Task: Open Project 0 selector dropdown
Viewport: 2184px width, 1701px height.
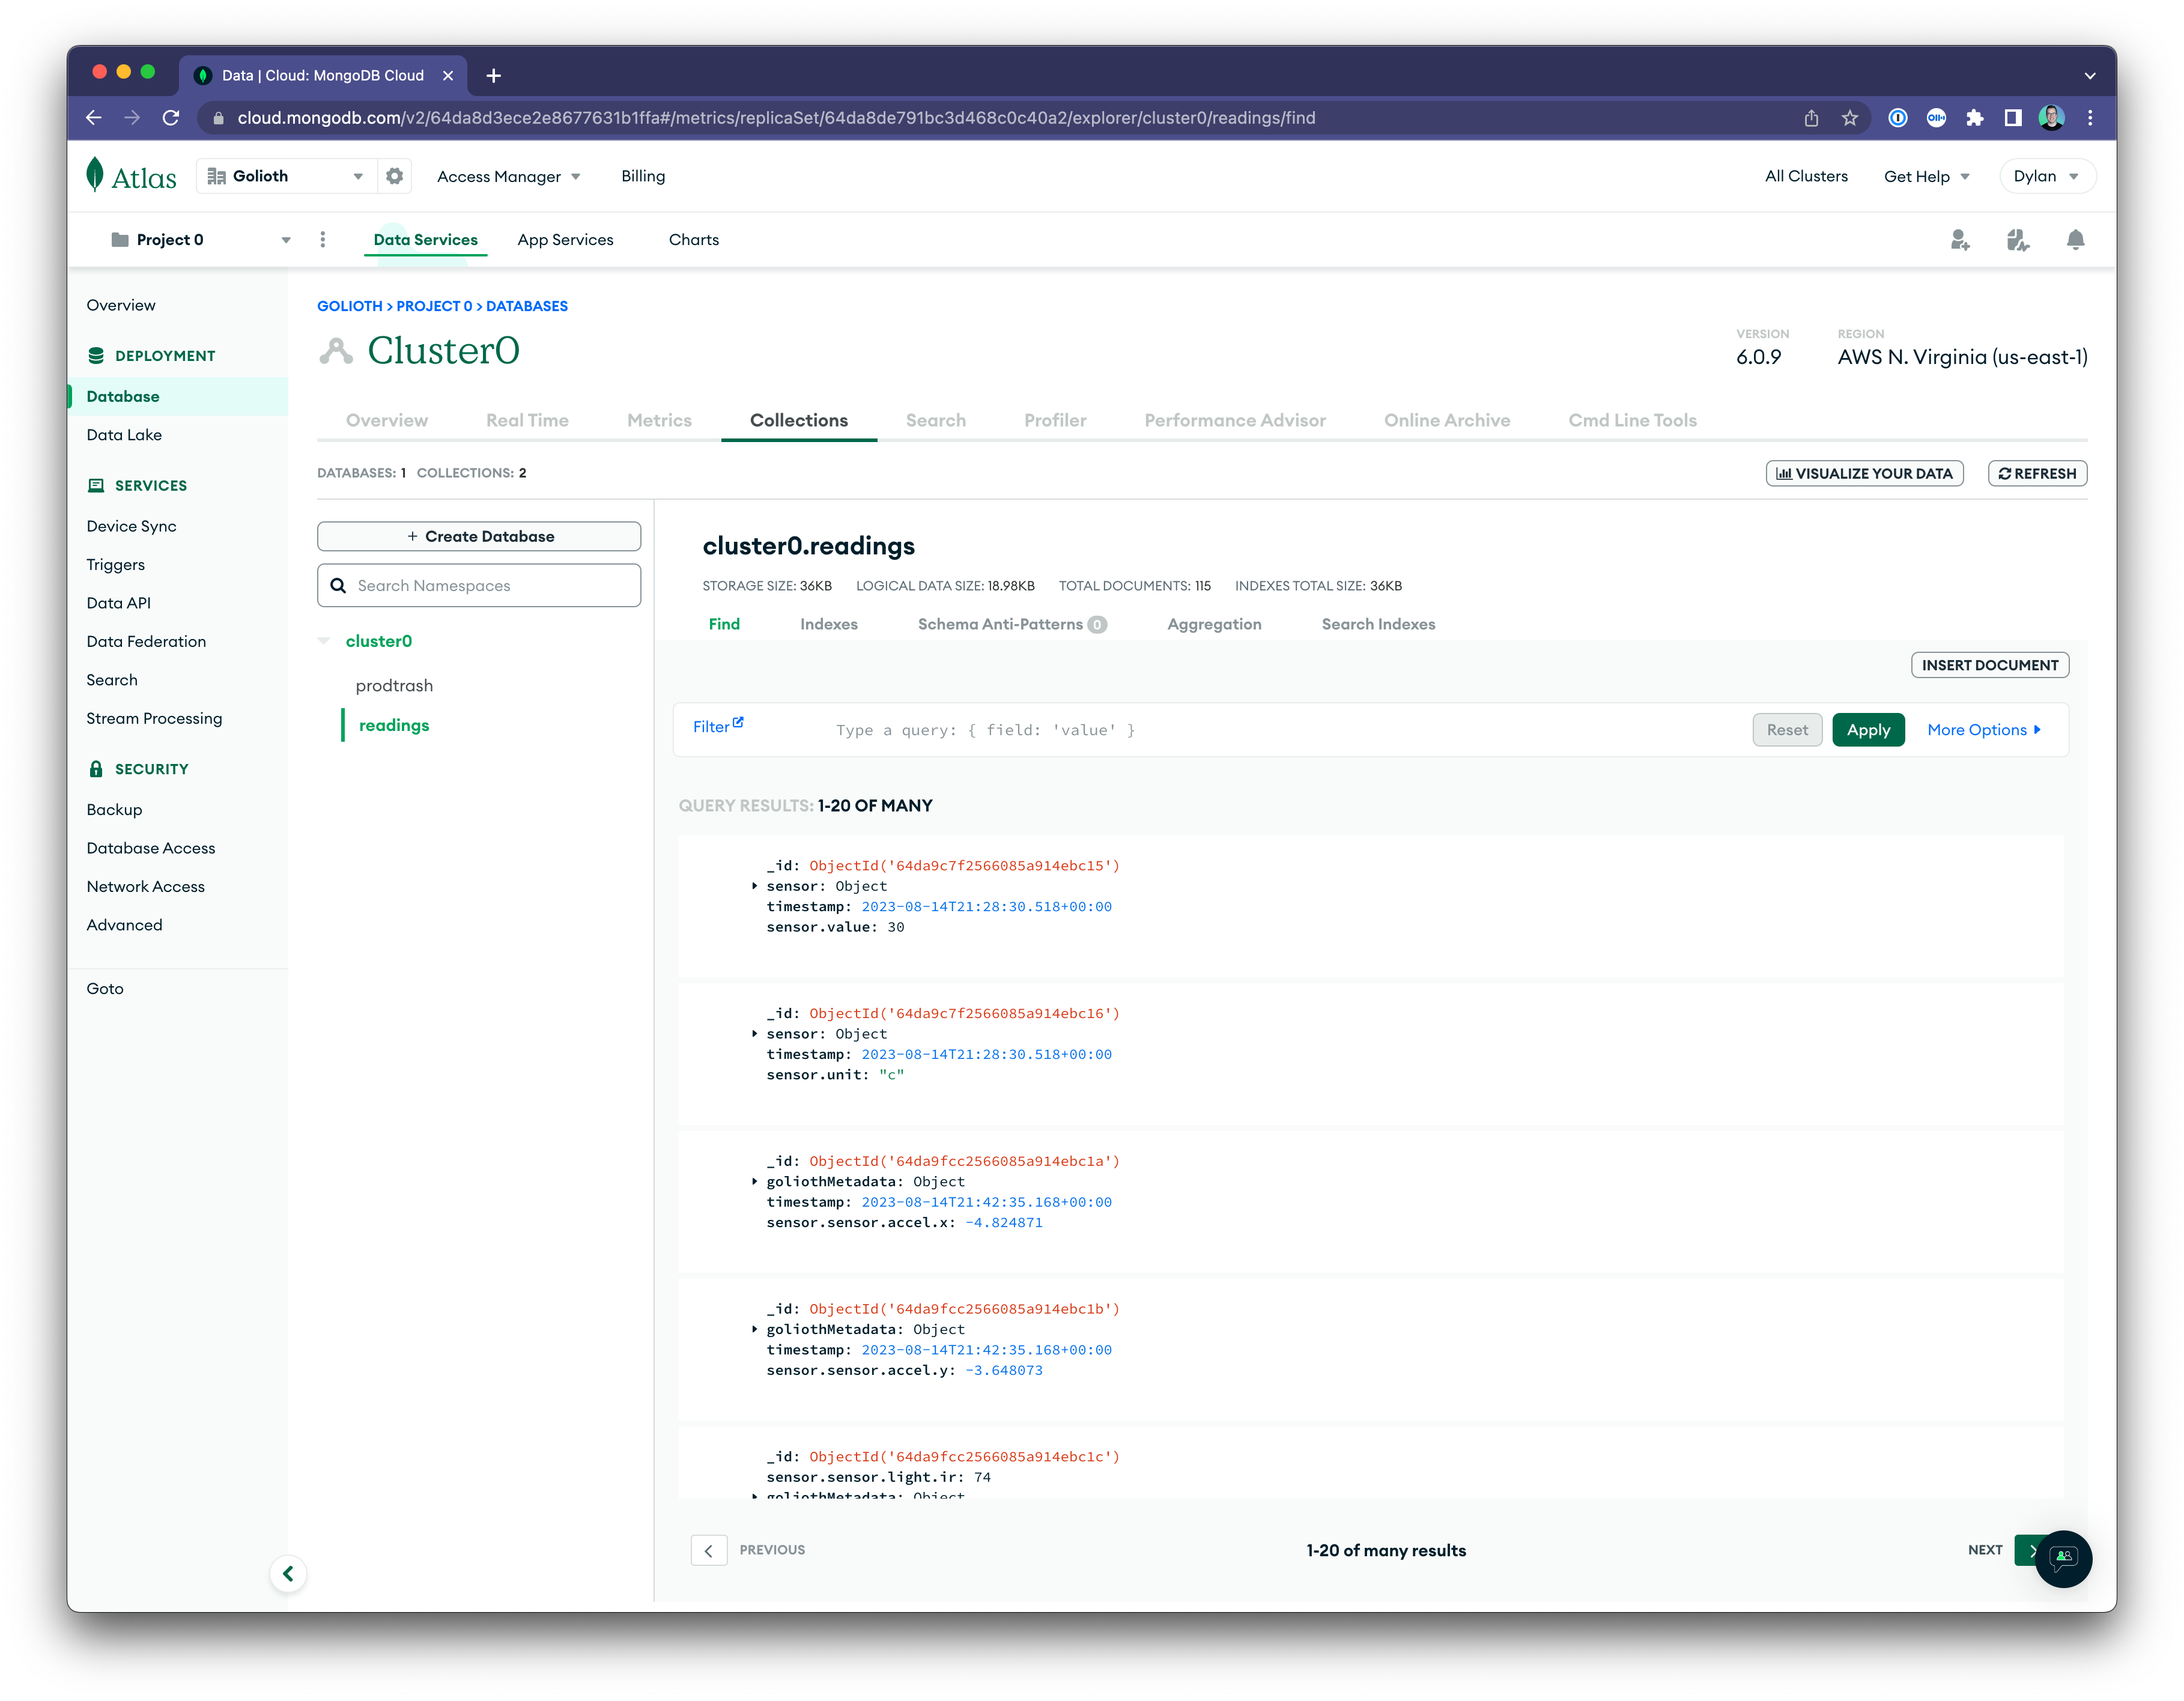Action: [x=200, y=240]
